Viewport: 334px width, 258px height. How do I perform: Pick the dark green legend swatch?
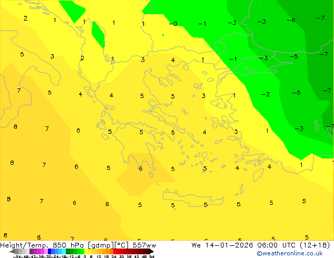click(x=67, y=251)
